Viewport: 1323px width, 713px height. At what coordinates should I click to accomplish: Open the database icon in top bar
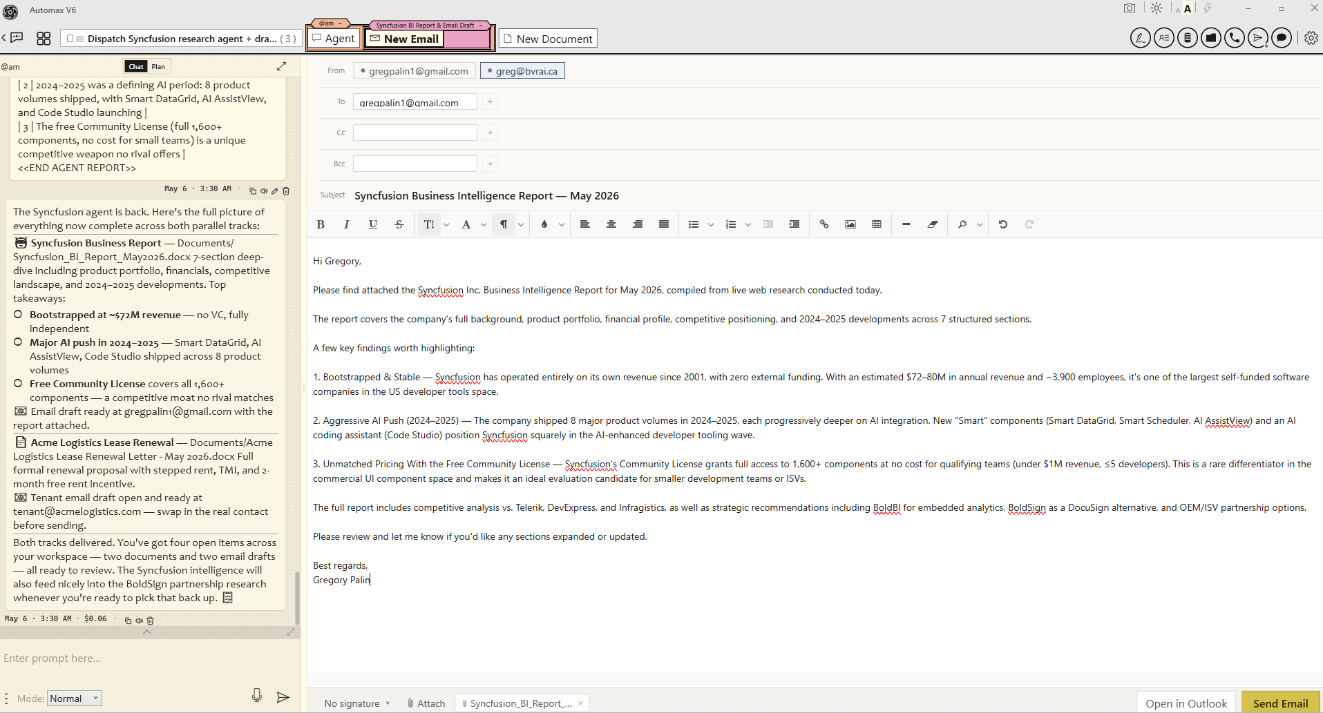pyautogui.click(x=1188, y=38)
